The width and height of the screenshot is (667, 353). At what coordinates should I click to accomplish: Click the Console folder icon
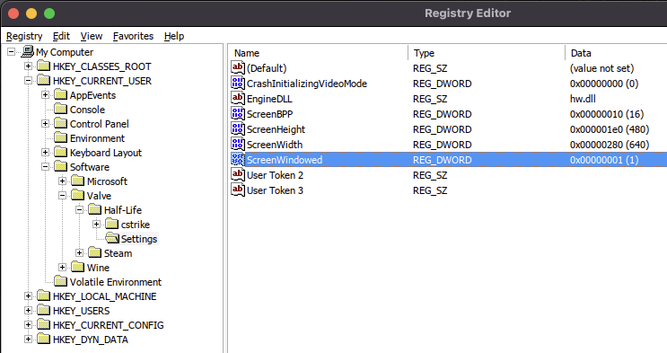pyautogui.click(x=61, y=109)
